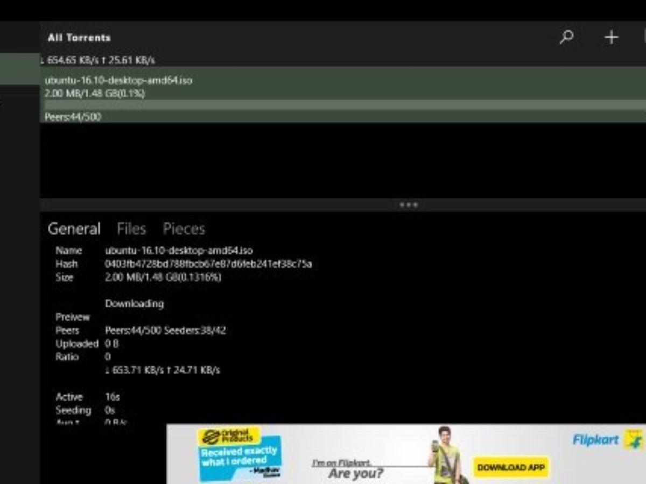The height and width of the screenshot is (484, 646).
Task: Click the overall speed 654.65 KB/s header
Action: point(97,60)
